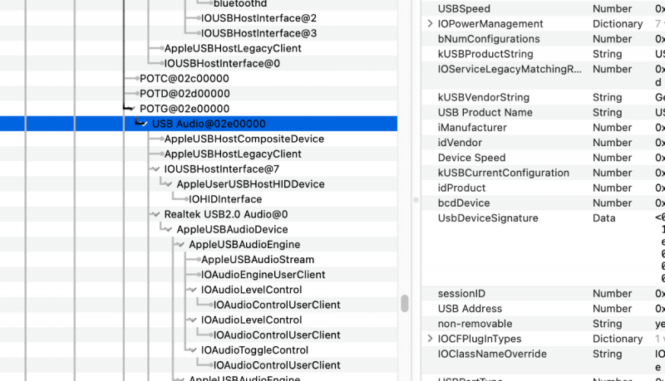The width and height of the screenshot is (665, 381).
Task: Select the POTG@02e00000 entry label
Action: [185, 109]
